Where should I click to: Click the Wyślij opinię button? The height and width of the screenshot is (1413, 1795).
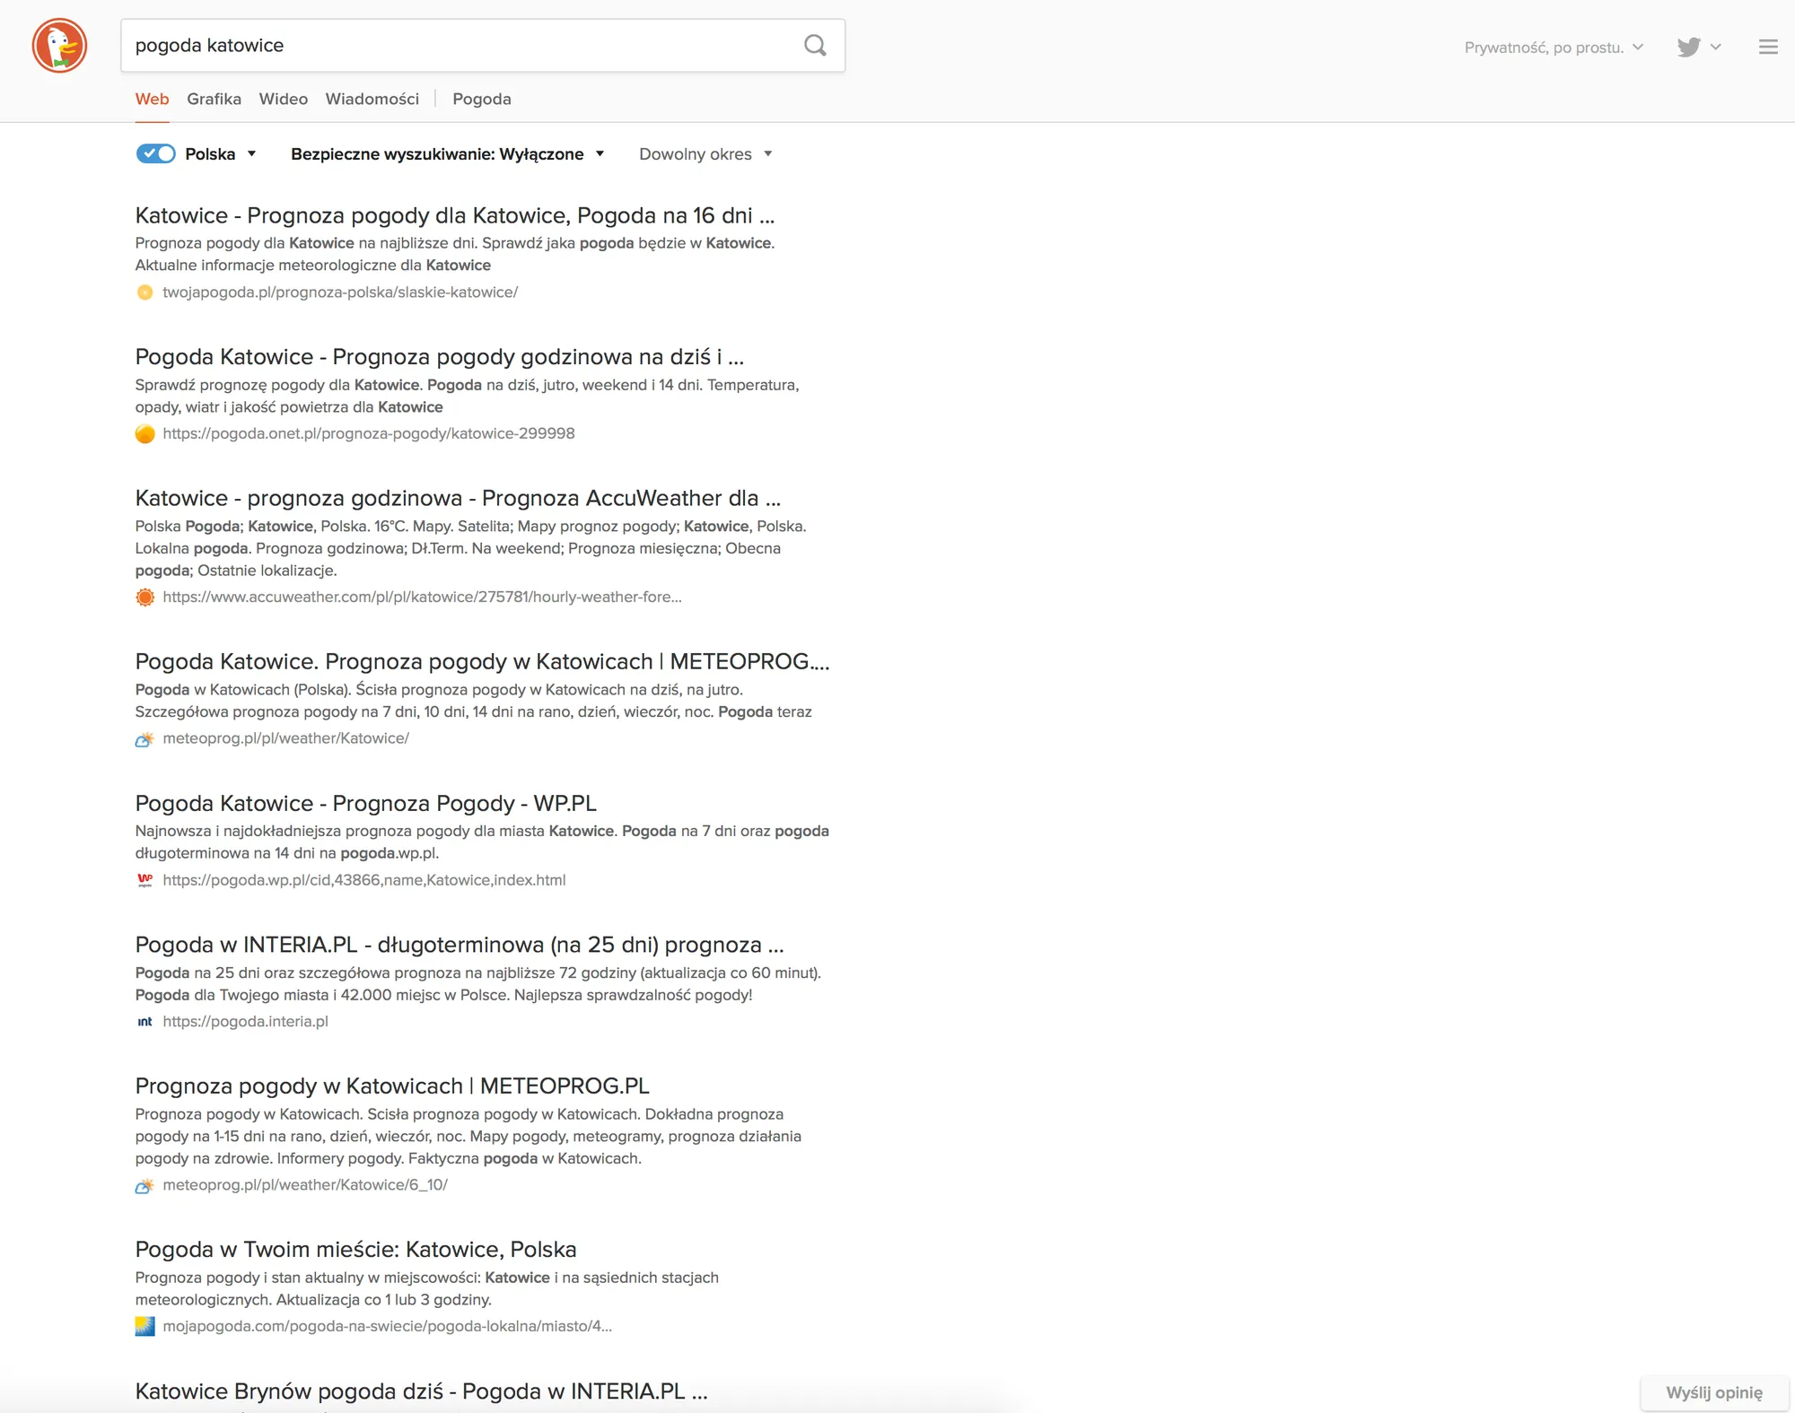(x=1714, y=1392)
